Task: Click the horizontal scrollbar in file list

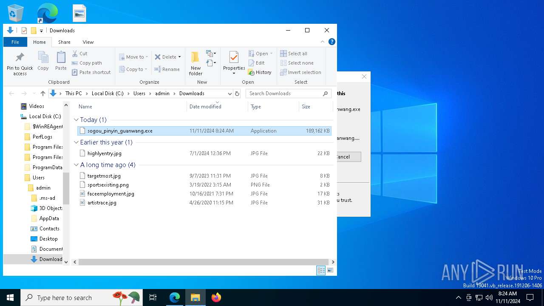Action: pos(204,262)
